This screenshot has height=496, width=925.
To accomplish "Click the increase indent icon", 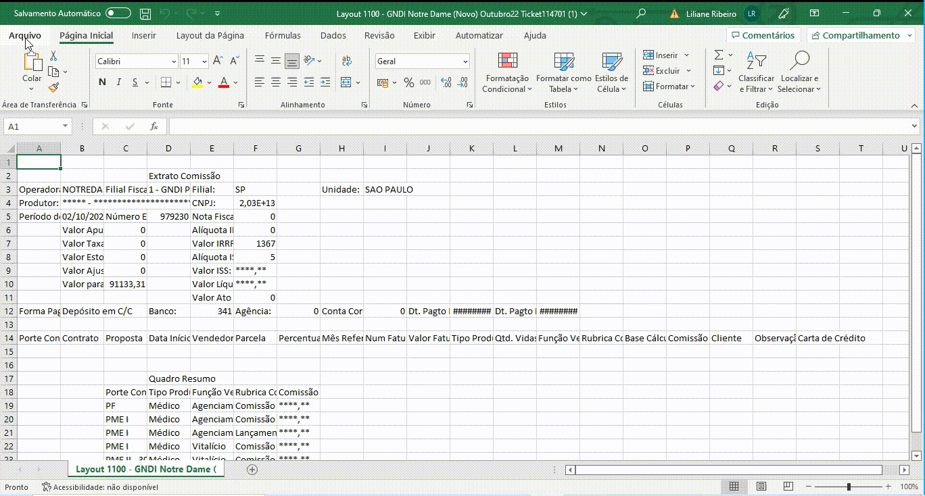I will click(325, 82).
